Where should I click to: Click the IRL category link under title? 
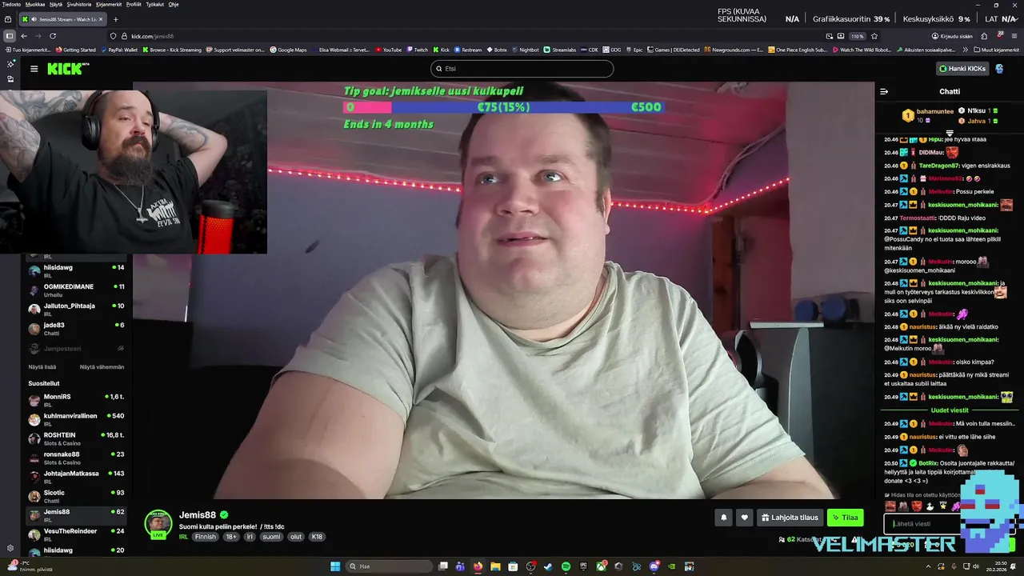coord(183,537)
